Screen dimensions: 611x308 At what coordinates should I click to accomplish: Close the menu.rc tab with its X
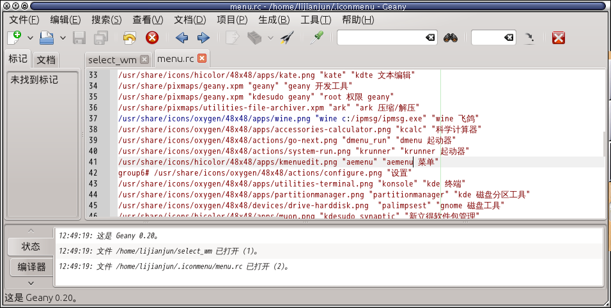(x=201, y=58)
